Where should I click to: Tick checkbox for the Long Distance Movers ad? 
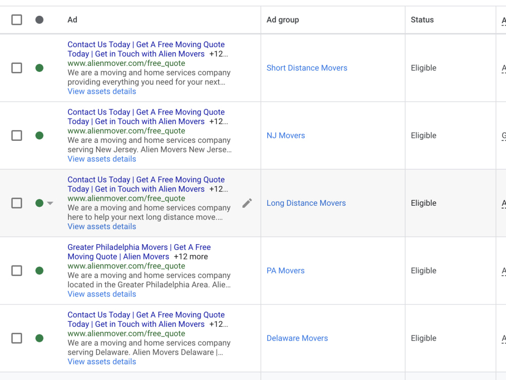click(17, 203)
